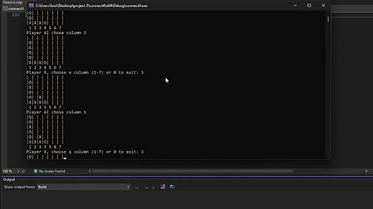Click the No issues found status text
This screenshot has height=209, width=373.
coord(52,171)
